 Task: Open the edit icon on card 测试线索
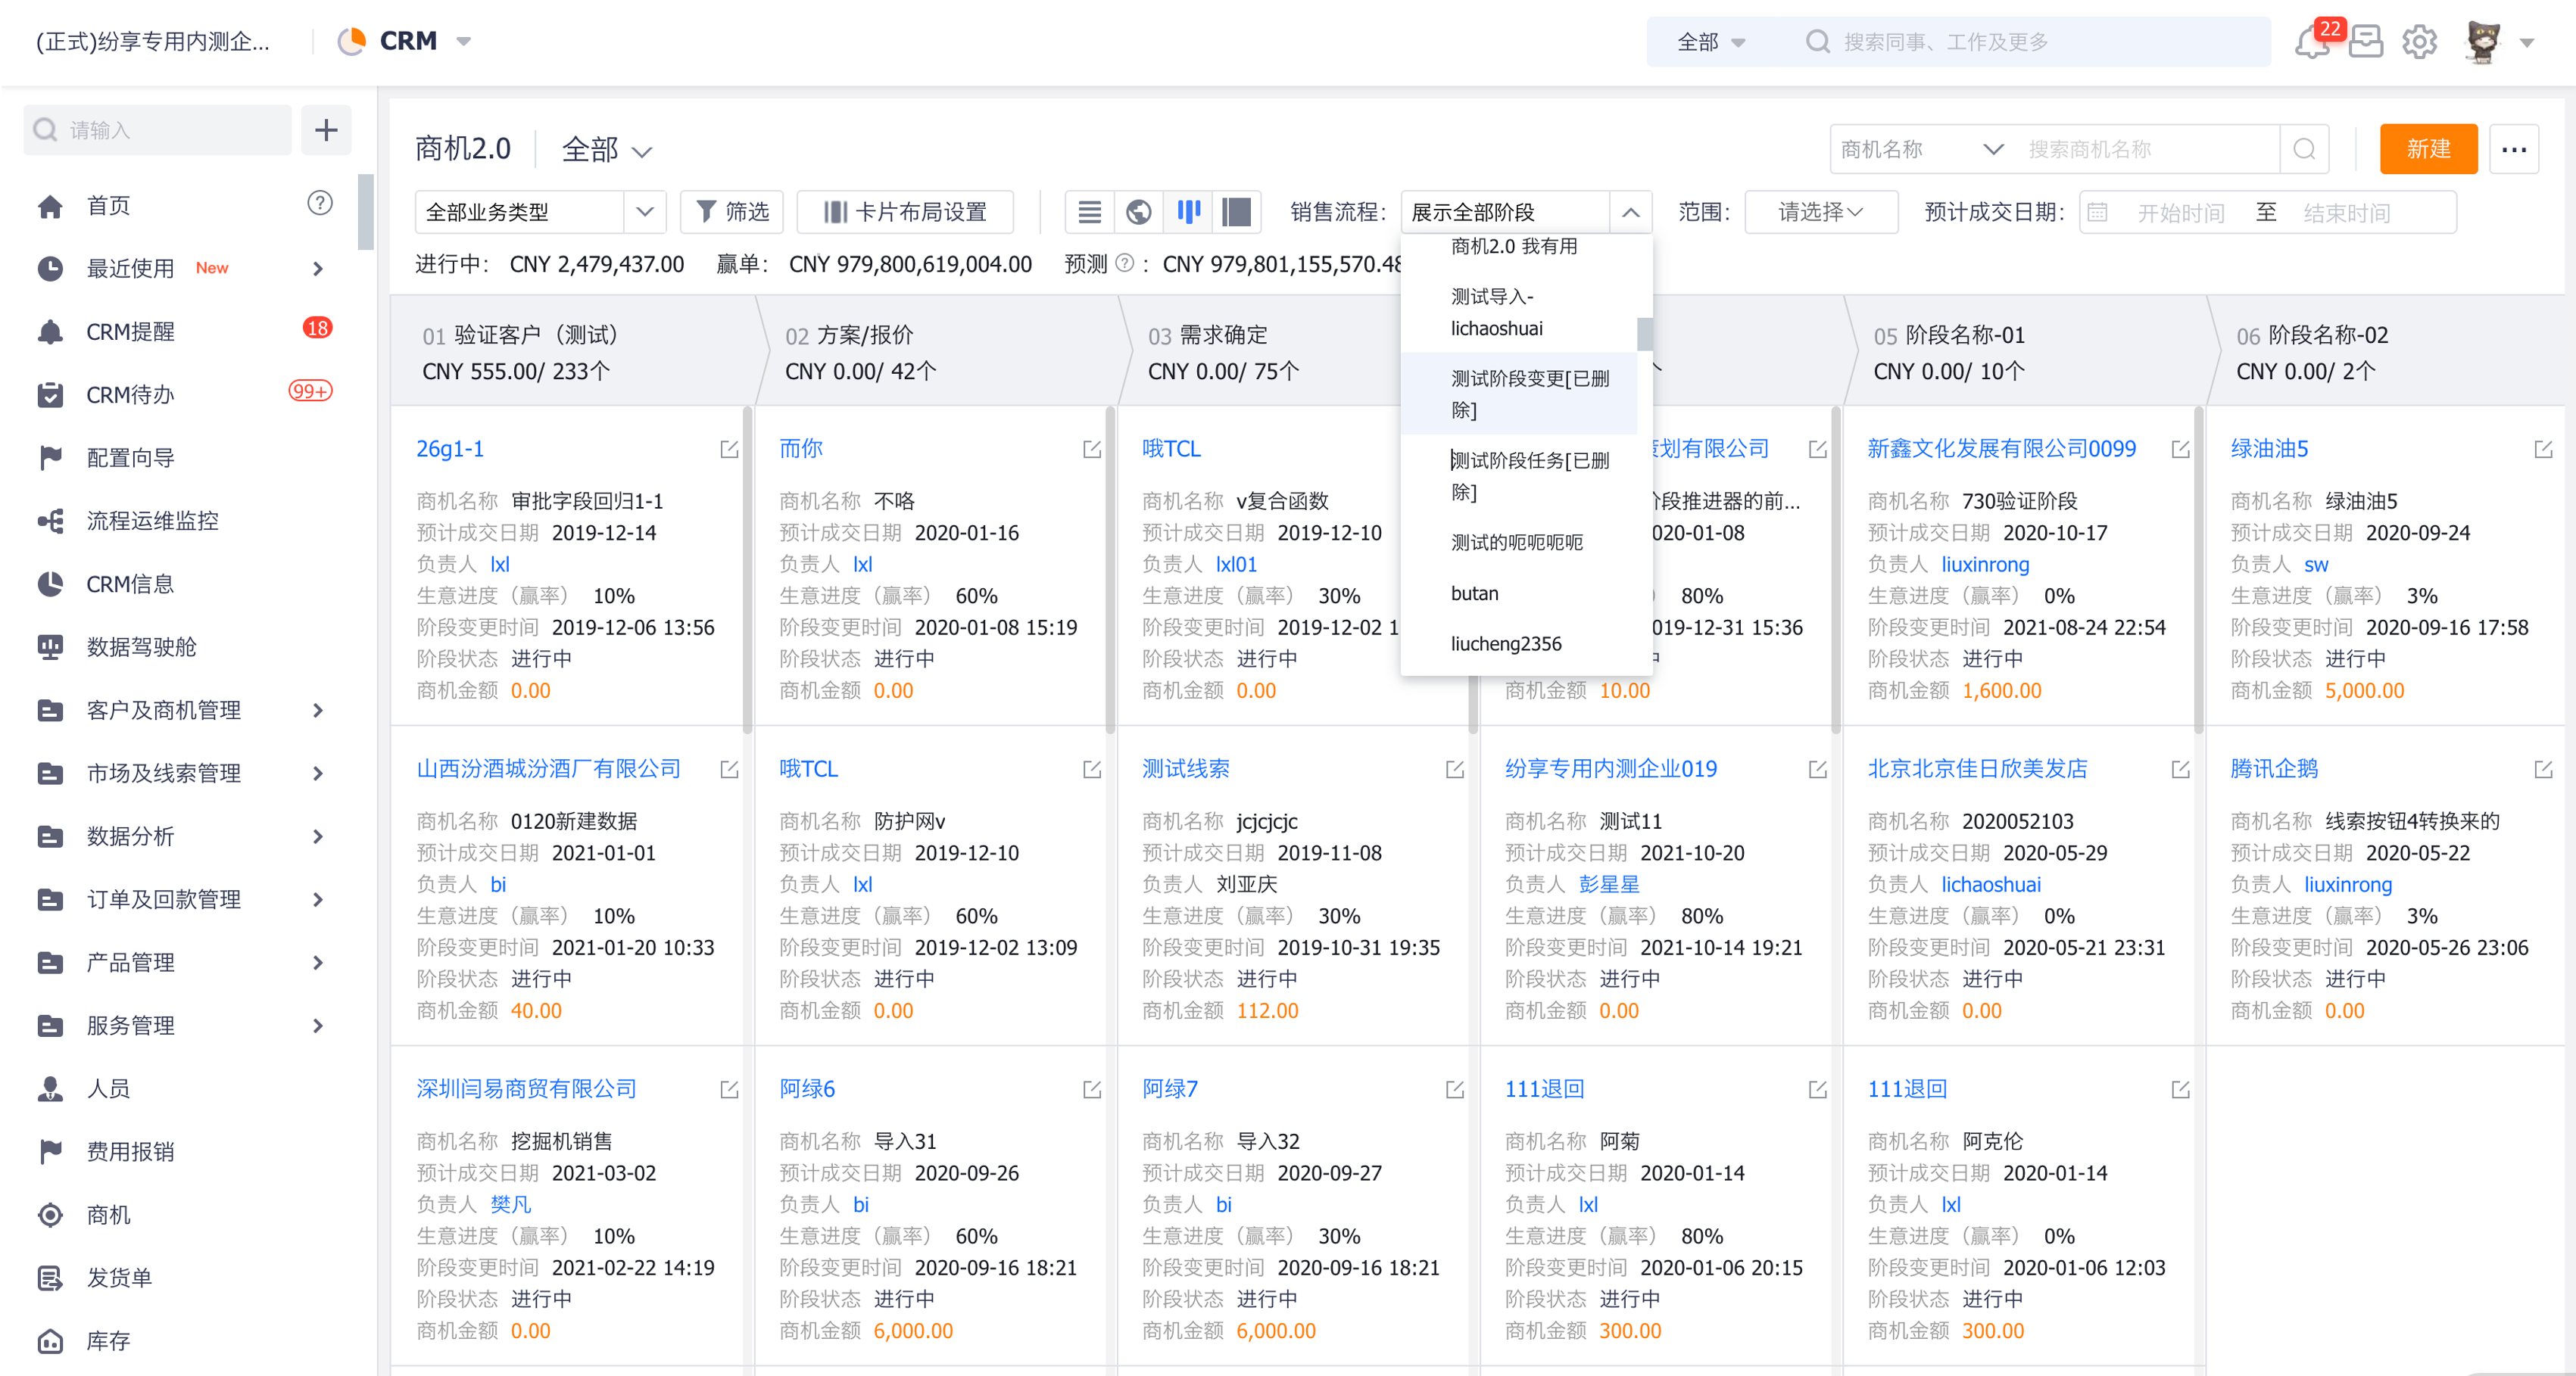point(1455,770)
